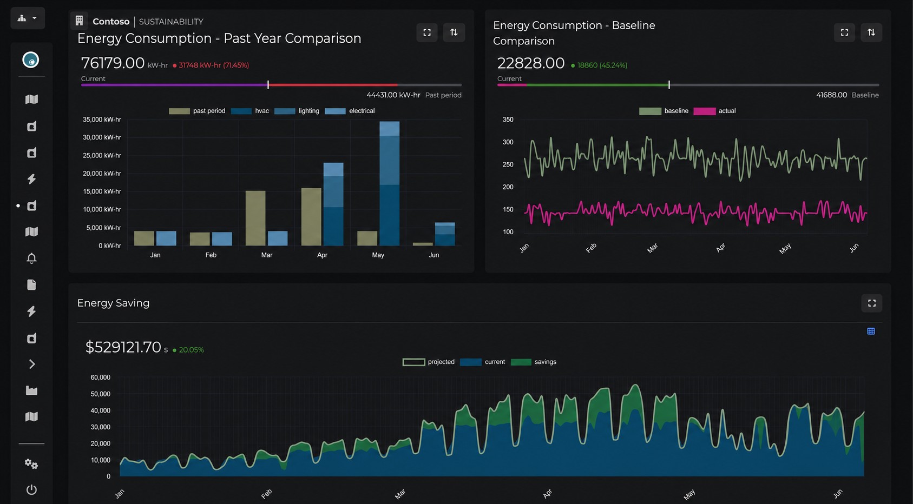Image resolution: width=913 pixels, height=504 pixels.
Task: Toggle the 'actual' legend series
Action: pos(714,111)
